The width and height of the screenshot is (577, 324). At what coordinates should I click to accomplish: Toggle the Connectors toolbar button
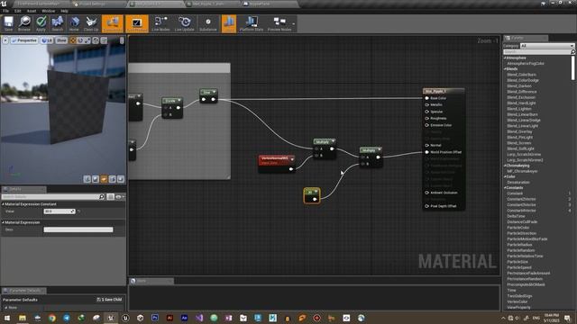113,23
